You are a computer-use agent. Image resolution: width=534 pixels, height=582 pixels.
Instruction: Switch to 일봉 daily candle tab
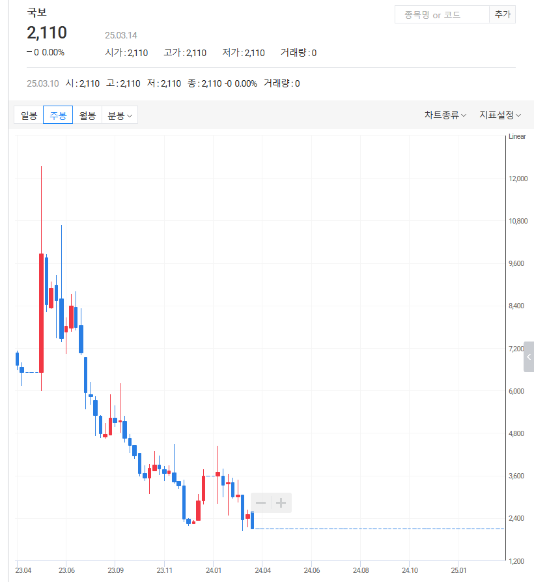tap(29, 115)
